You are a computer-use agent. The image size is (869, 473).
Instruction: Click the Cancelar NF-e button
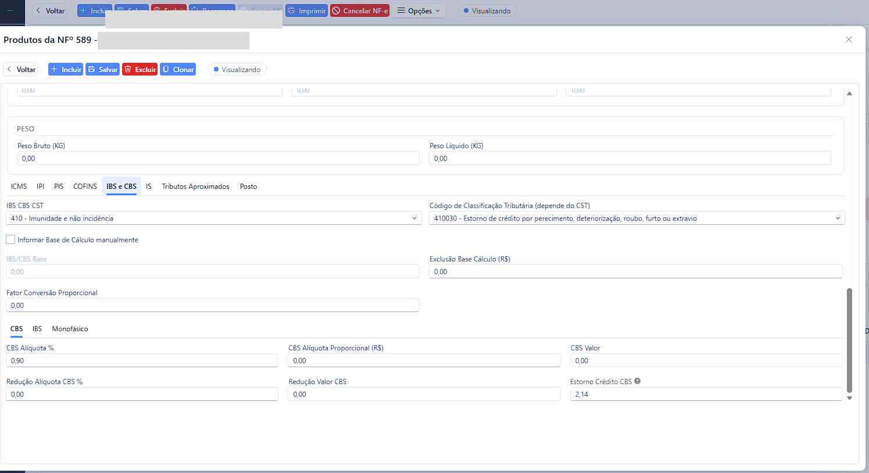tap(360, 11)
